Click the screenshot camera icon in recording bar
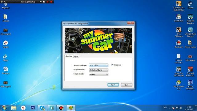This screenshot has height=111, width=197. pos(44,2)
